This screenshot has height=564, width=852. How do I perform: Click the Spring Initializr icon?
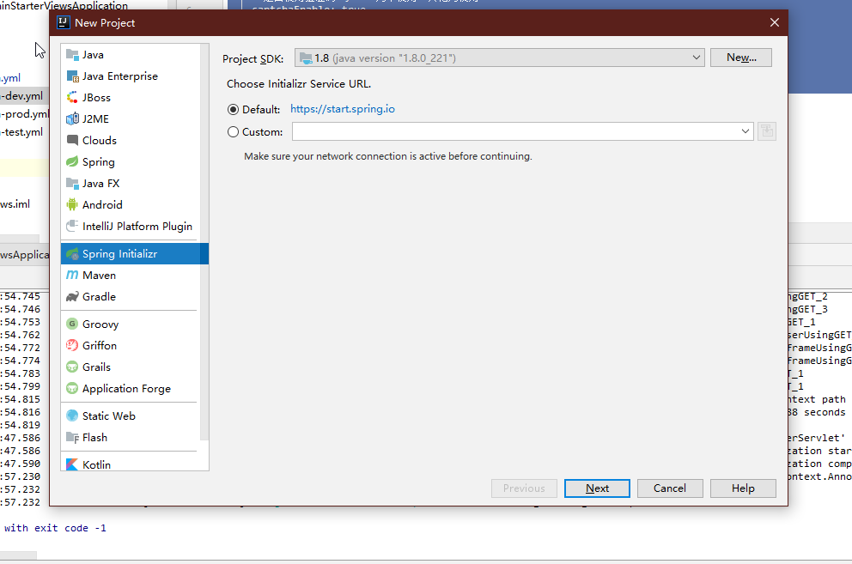click(72, 254)
